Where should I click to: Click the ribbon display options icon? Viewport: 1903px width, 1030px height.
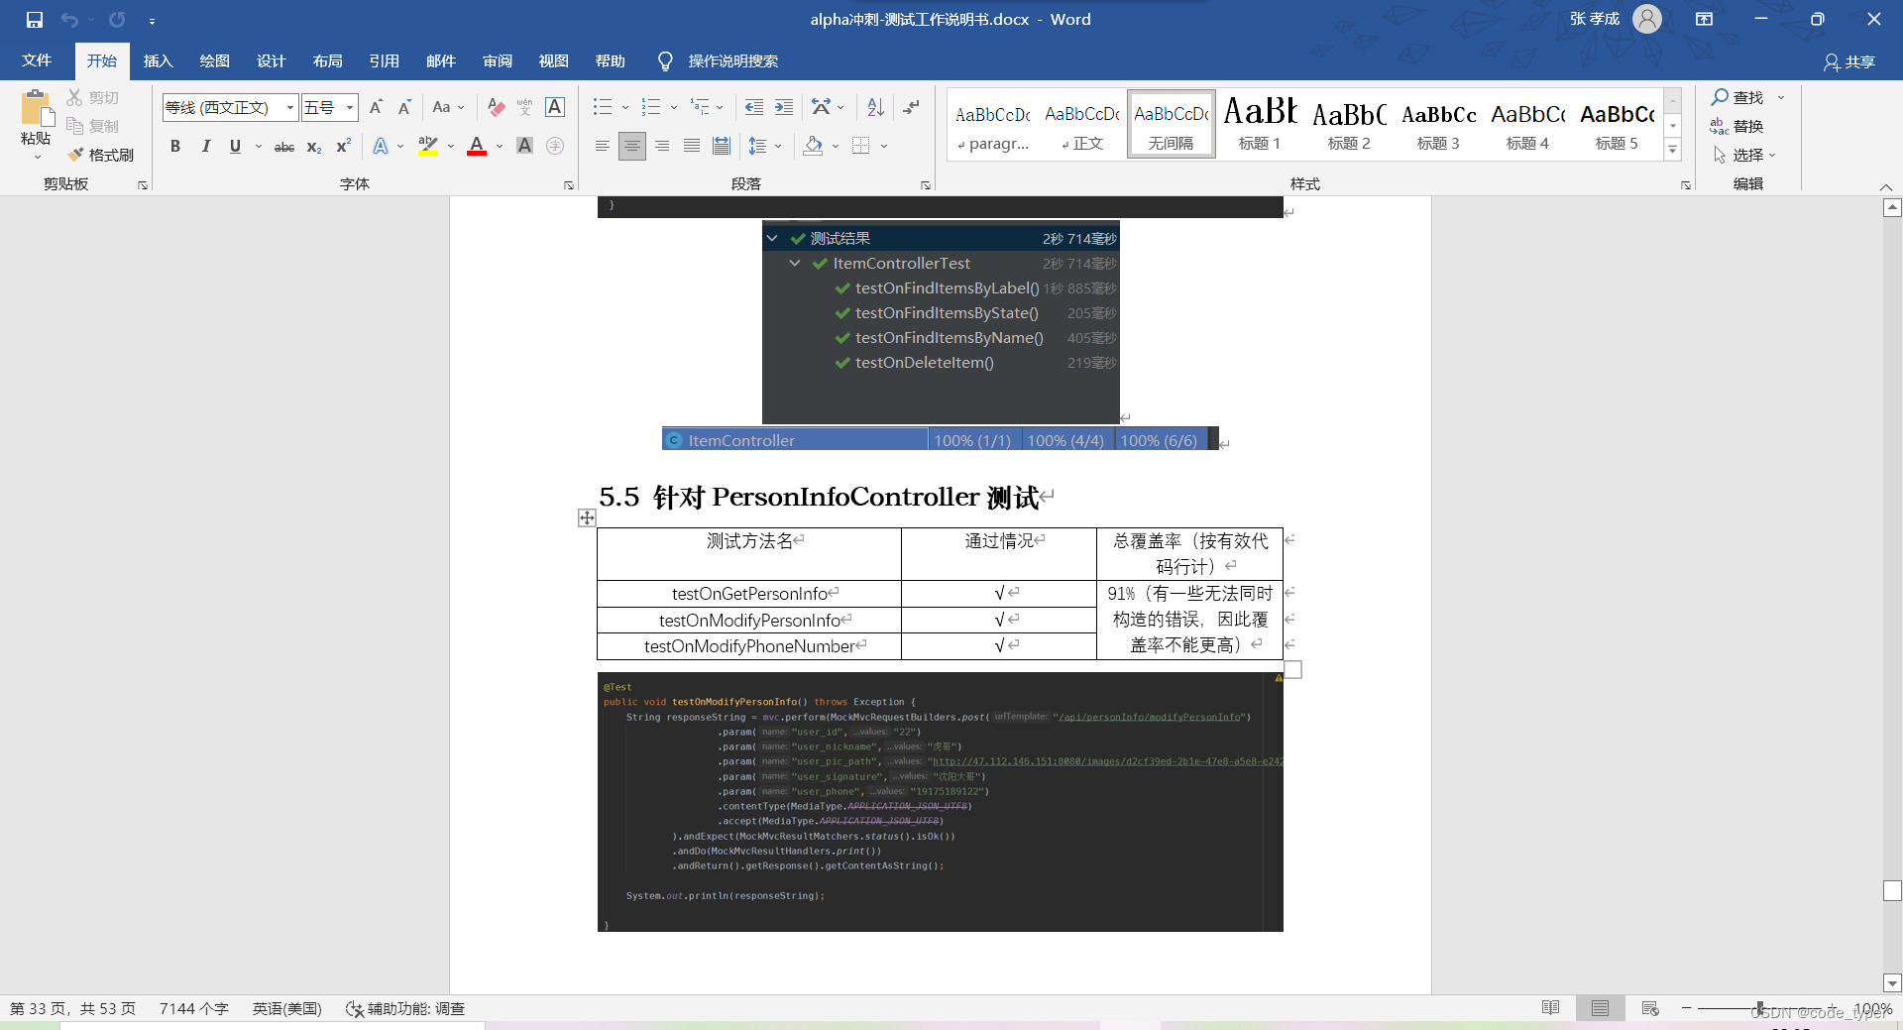tap(1704, 19)
